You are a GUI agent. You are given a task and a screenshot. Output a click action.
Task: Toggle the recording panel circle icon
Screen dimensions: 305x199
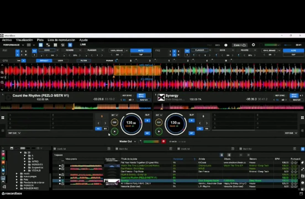(70, 45)
